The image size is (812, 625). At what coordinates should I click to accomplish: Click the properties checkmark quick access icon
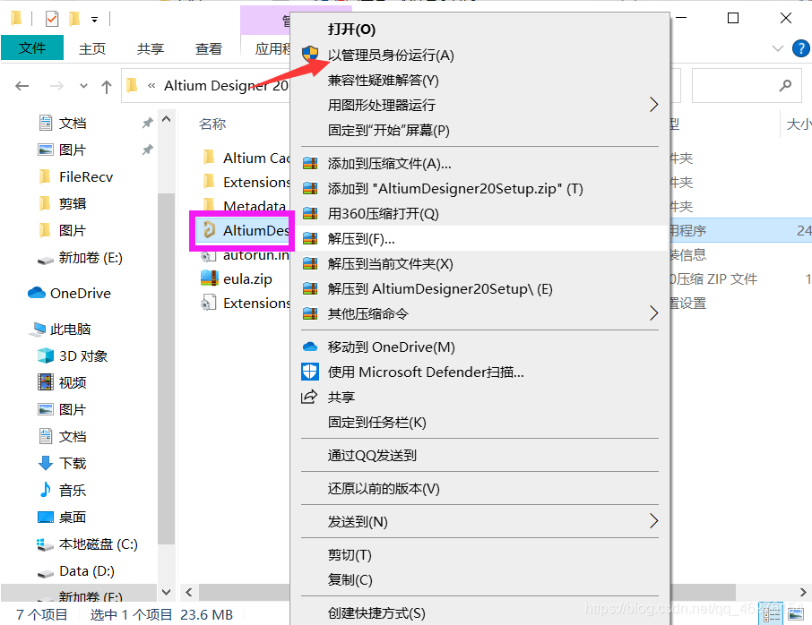52,19
